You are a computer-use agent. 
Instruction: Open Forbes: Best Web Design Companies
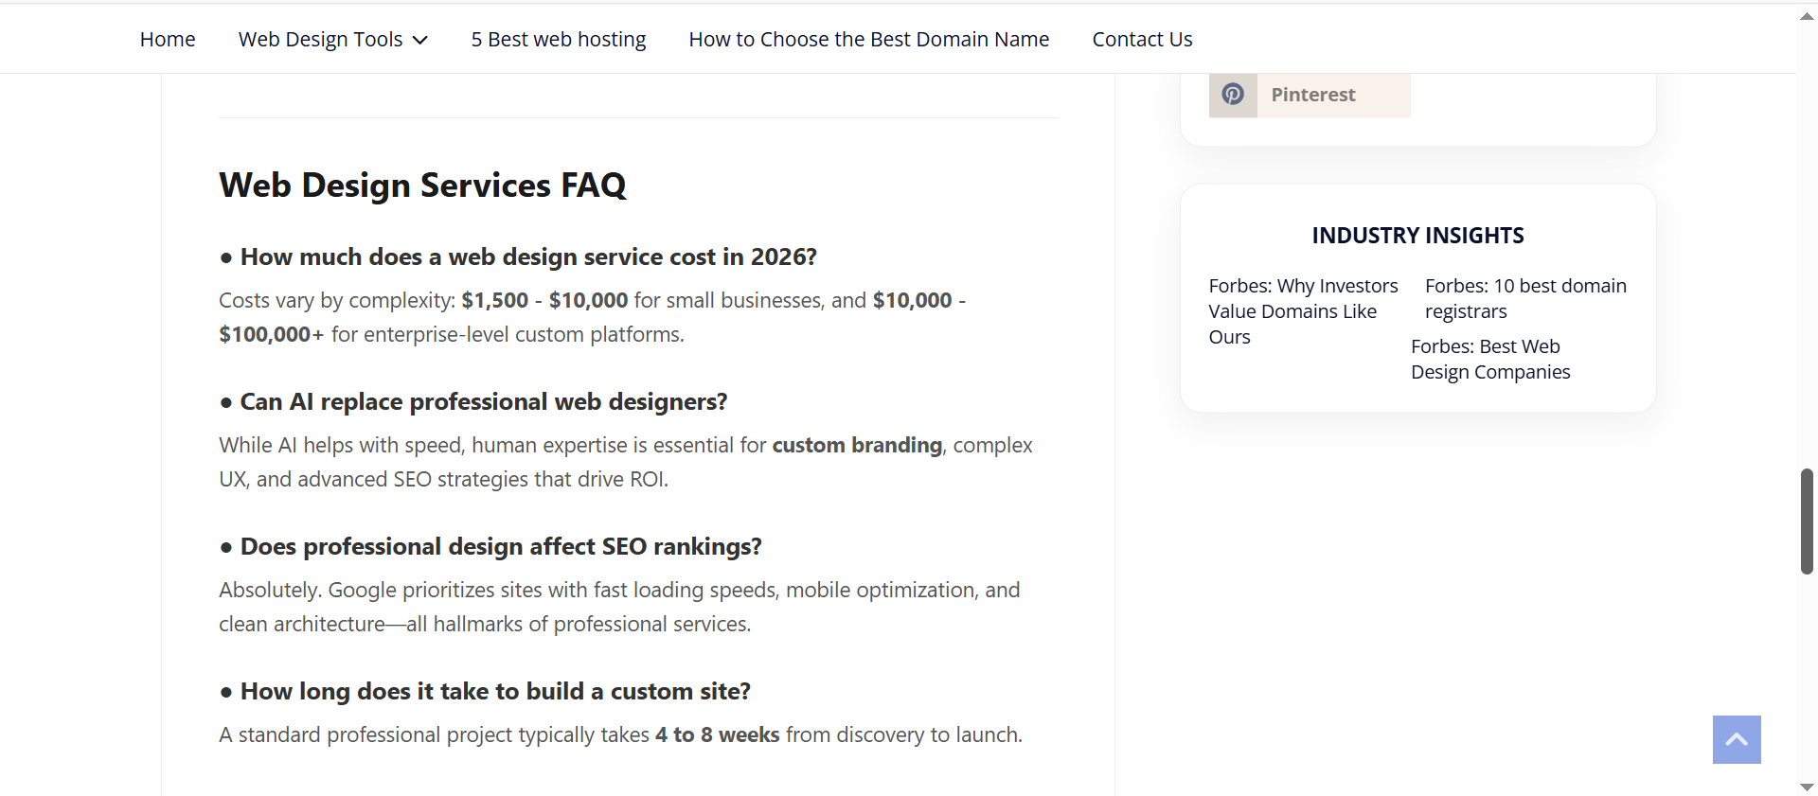pos(1489,359)
